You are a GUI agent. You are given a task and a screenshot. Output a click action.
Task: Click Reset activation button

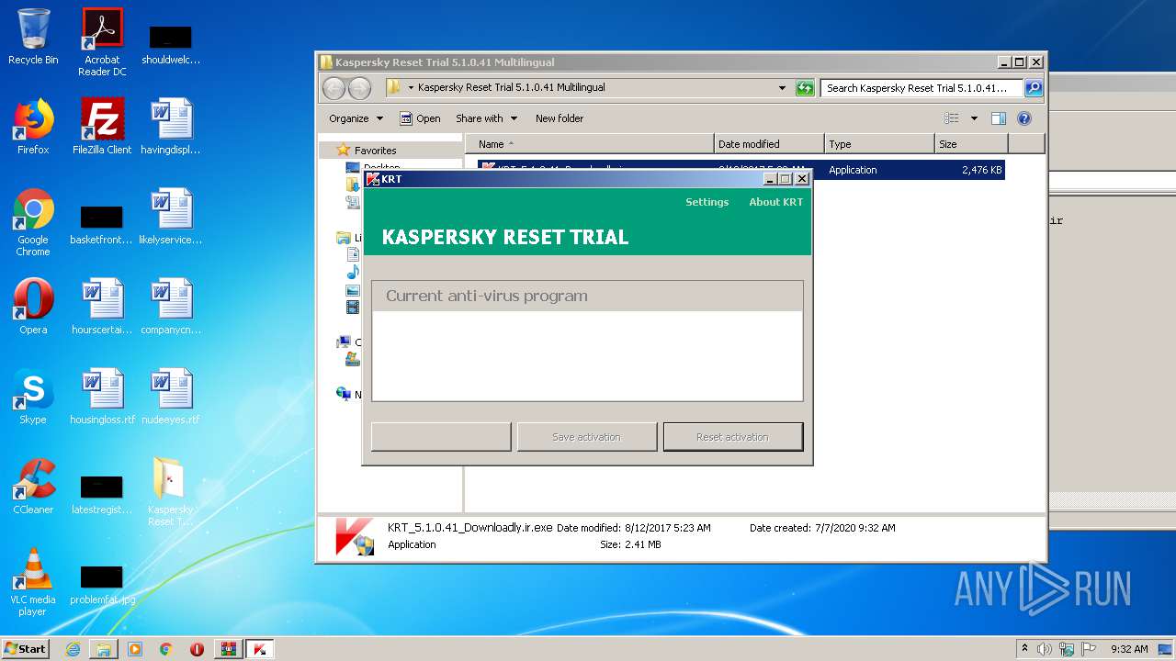[732, 437]
